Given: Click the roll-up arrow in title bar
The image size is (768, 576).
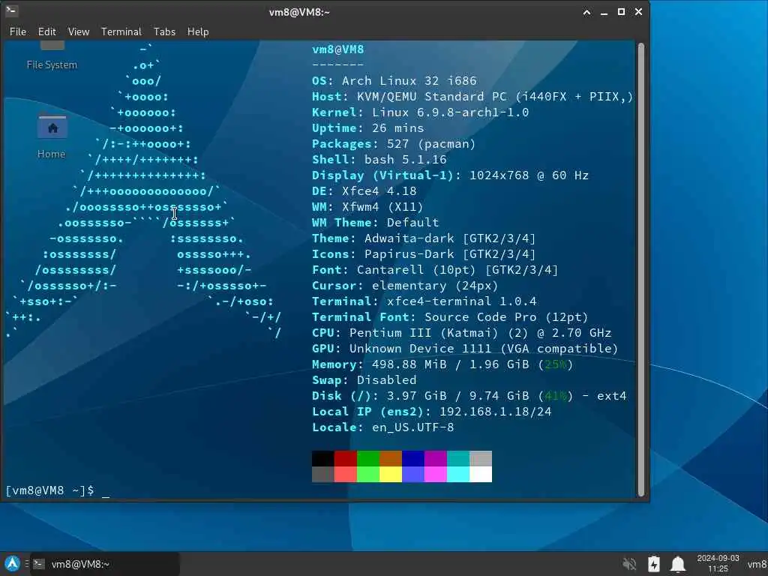Looking at the screenshot, I should (x=586, y=12).
